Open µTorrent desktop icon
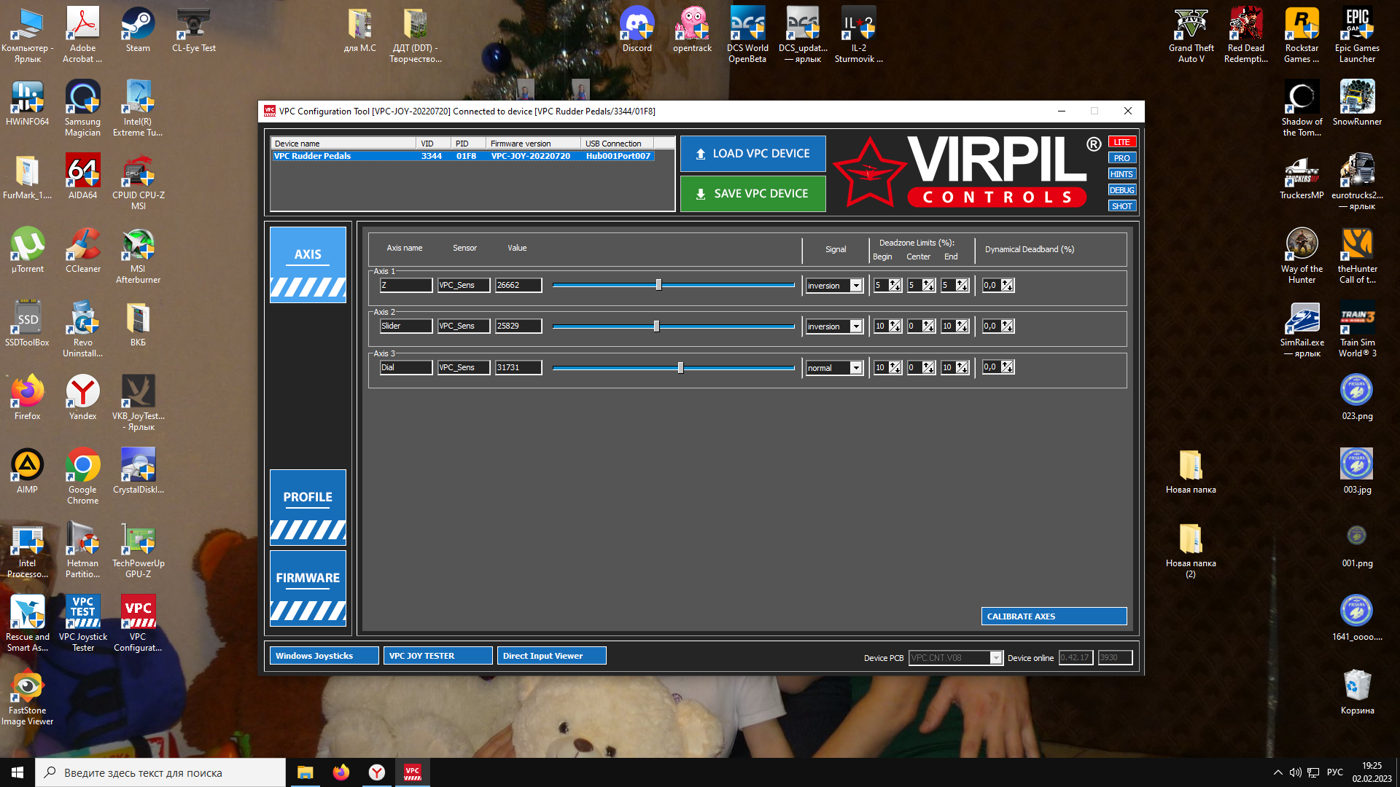1400x787 pixels. tap(27, 251)
